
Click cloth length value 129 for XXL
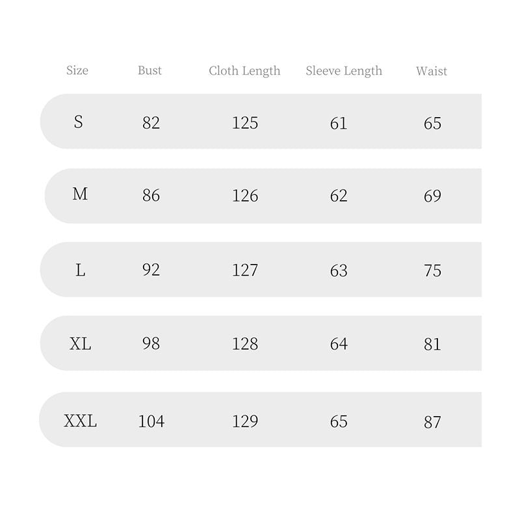(x=245, y=422)
